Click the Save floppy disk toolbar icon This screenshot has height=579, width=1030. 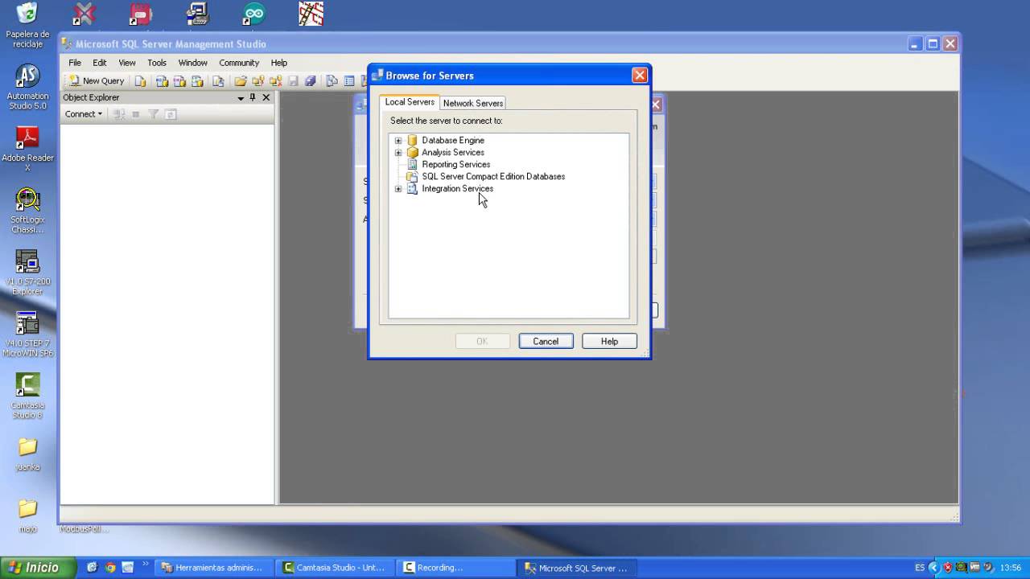294,80
